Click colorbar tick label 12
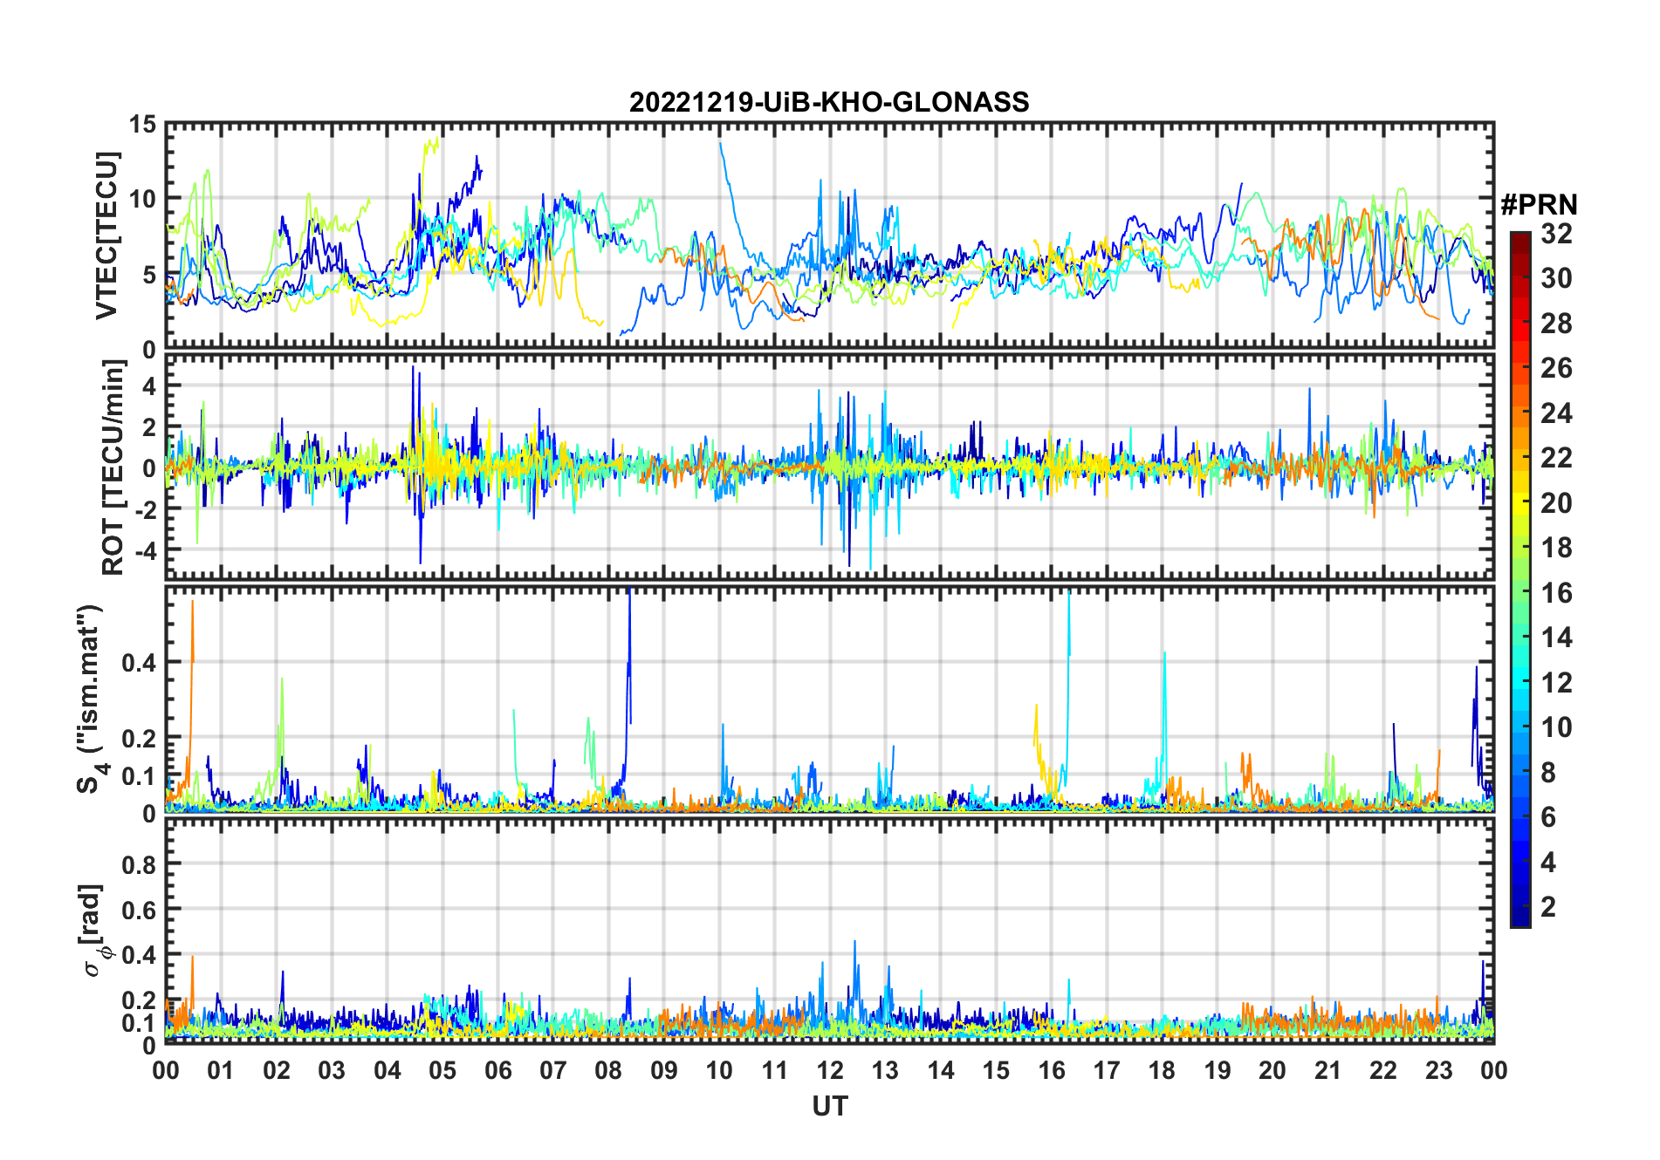 point(1556,683)
